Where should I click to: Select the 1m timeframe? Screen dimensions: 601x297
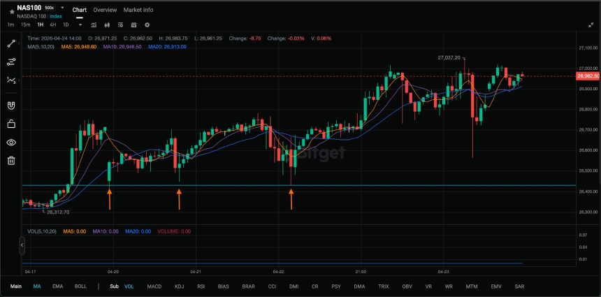(x=10, y=25)
